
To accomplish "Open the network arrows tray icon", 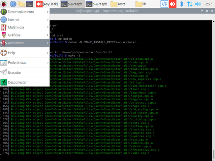I will [190, 4].
